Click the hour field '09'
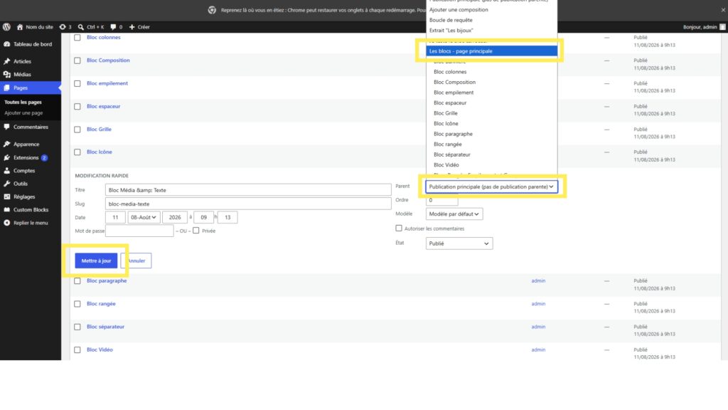This screenshot has height=410, width=728. coord(203,217)
